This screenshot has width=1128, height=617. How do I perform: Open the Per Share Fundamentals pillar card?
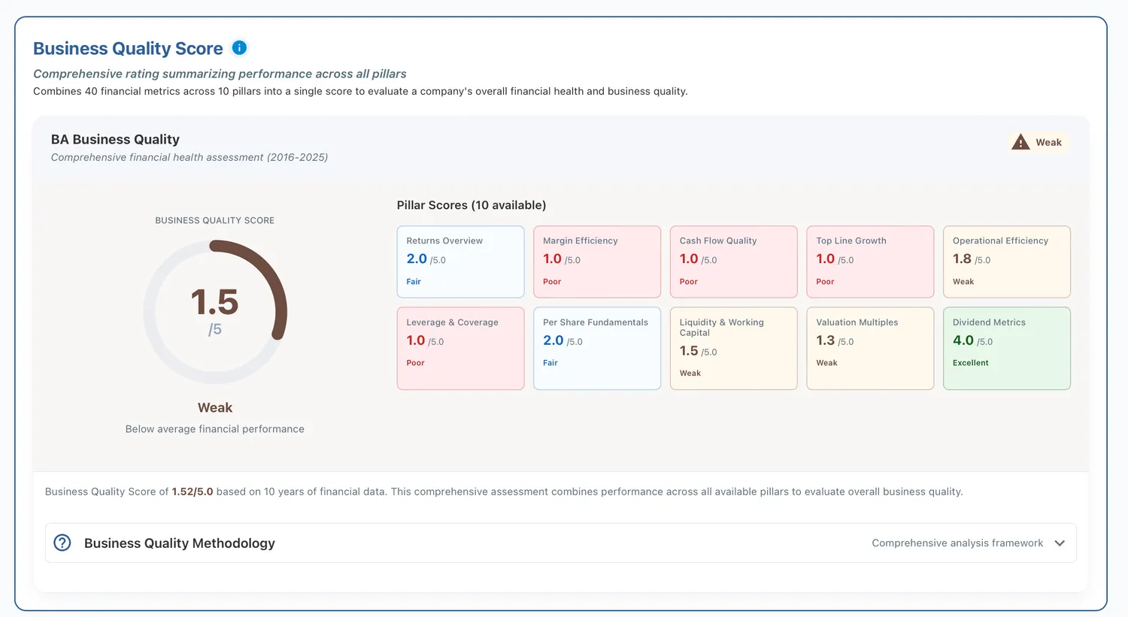(x=597, y=348)
